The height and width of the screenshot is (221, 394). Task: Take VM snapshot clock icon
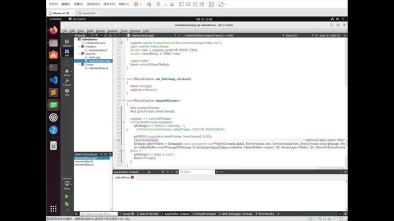(158, 4)
